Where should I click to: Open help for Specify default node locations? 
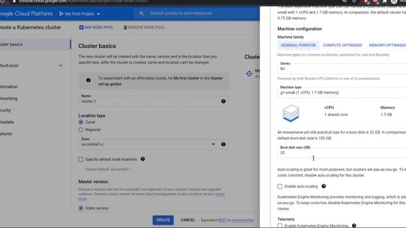(143, 159)
